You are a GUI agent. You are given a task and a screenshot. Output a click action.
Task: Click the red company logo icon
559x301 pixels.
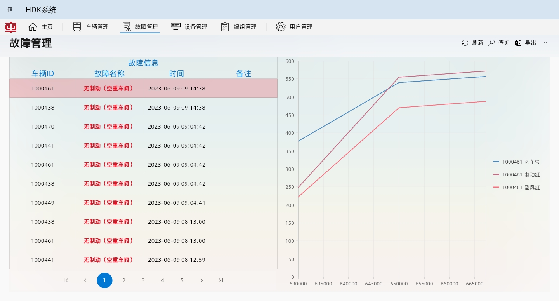[11, 27]
